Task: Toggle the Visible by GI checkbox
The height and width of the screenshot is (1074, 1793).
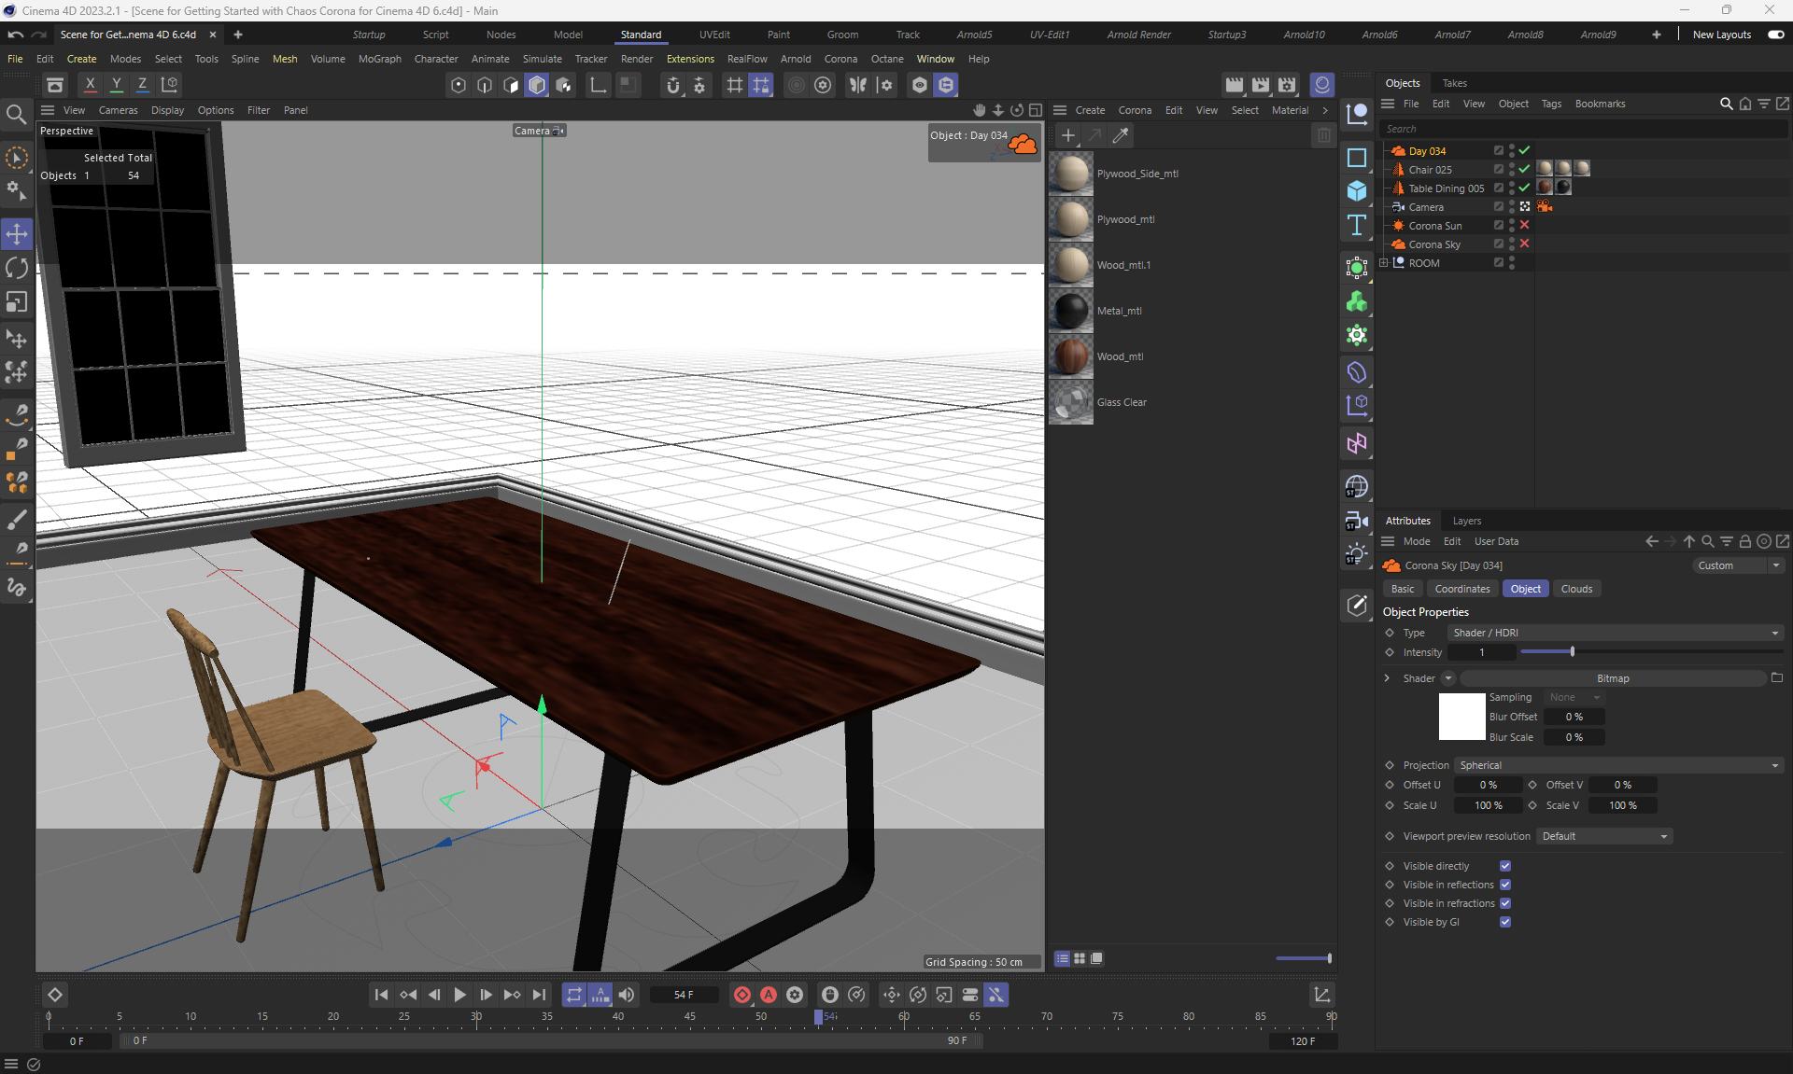Action: [1504, 922]
